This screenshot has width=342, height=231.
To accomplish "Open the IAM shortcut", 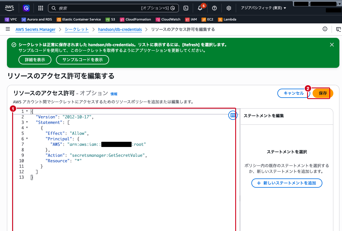I will pos(191,19).
